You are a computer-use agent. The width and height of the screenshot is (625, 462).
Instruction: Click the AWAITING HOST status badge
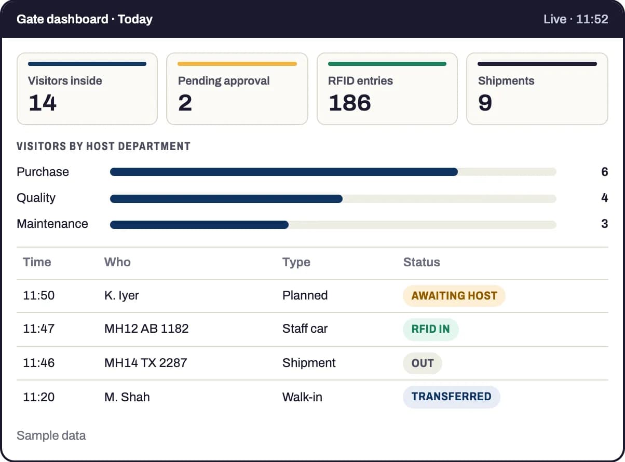tap(454, 296)
